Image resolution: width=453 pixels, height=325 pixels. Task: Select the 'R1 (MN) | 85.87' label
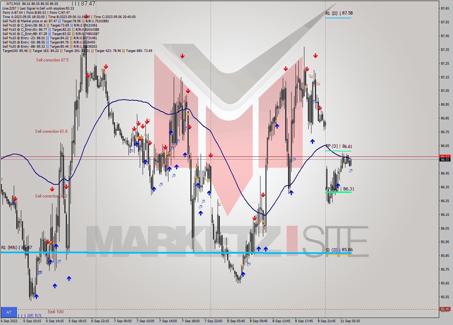pos(17,248)
